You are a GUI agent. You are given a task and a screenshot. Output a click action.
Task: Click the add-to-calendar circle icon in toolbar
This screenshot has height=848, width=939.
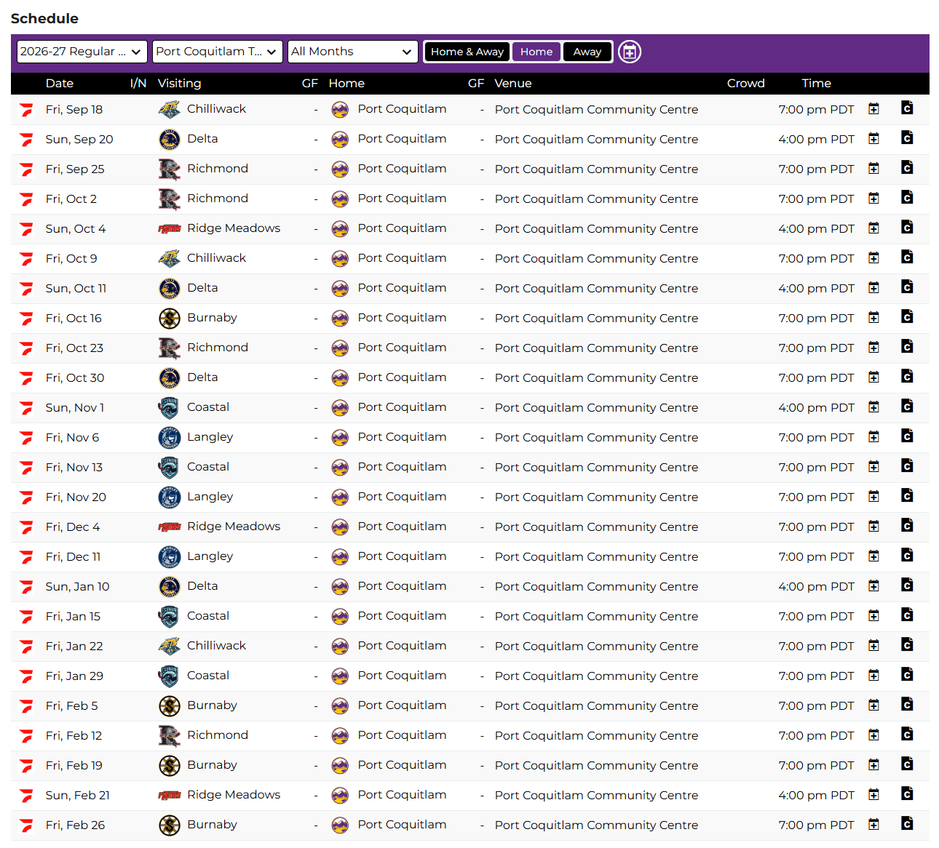point(630,52)
